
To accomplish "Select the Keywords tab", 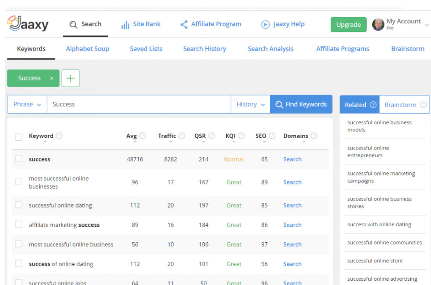I will 31,49.
